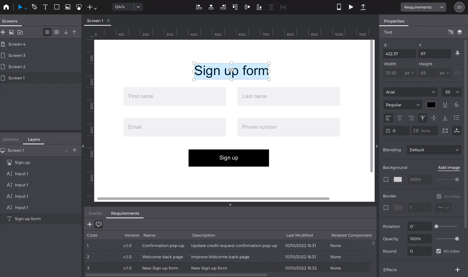The width and height of the screenshot is (468, 277).
Task: Select the Text tool in top toolbar
Action: pyautogui.click(x=45, y=7)
